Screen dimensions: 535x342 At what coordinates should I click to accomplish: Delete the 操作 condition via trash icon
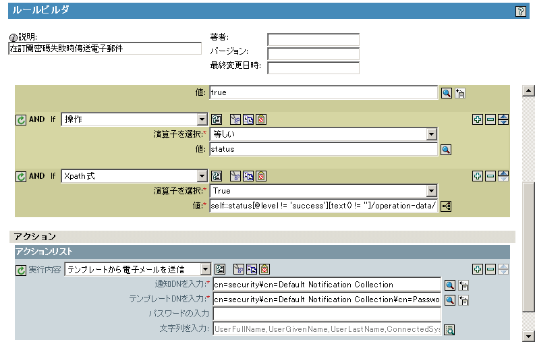point(261,119)
